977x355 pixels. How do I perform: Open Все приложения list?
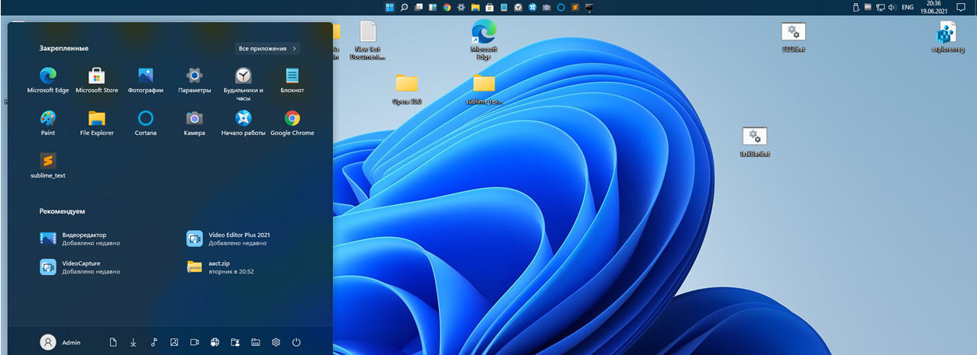(268, 48)
